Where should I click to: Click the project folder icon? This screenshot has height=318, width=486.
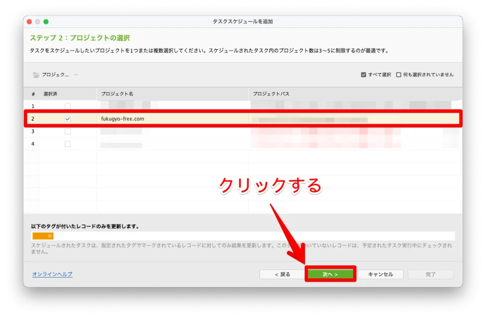pos(36,75)
